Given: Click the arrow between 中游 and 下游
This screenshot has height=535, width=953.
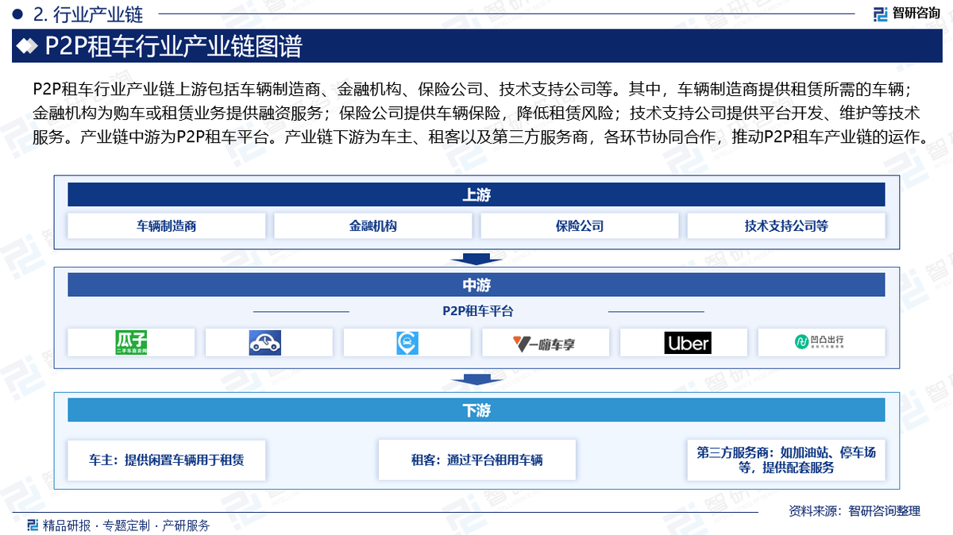Looking at the screenshot, I should [476, 380].
